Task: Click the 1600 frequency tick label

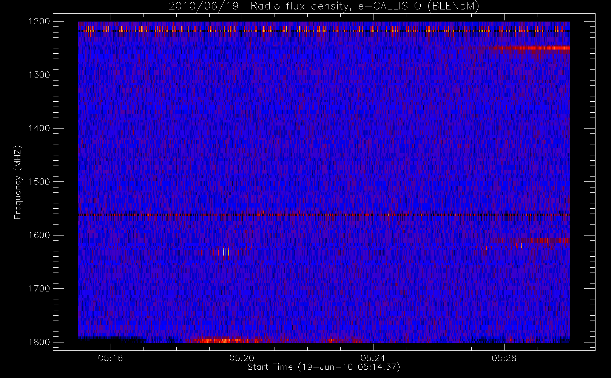Action: click(39, 235)
